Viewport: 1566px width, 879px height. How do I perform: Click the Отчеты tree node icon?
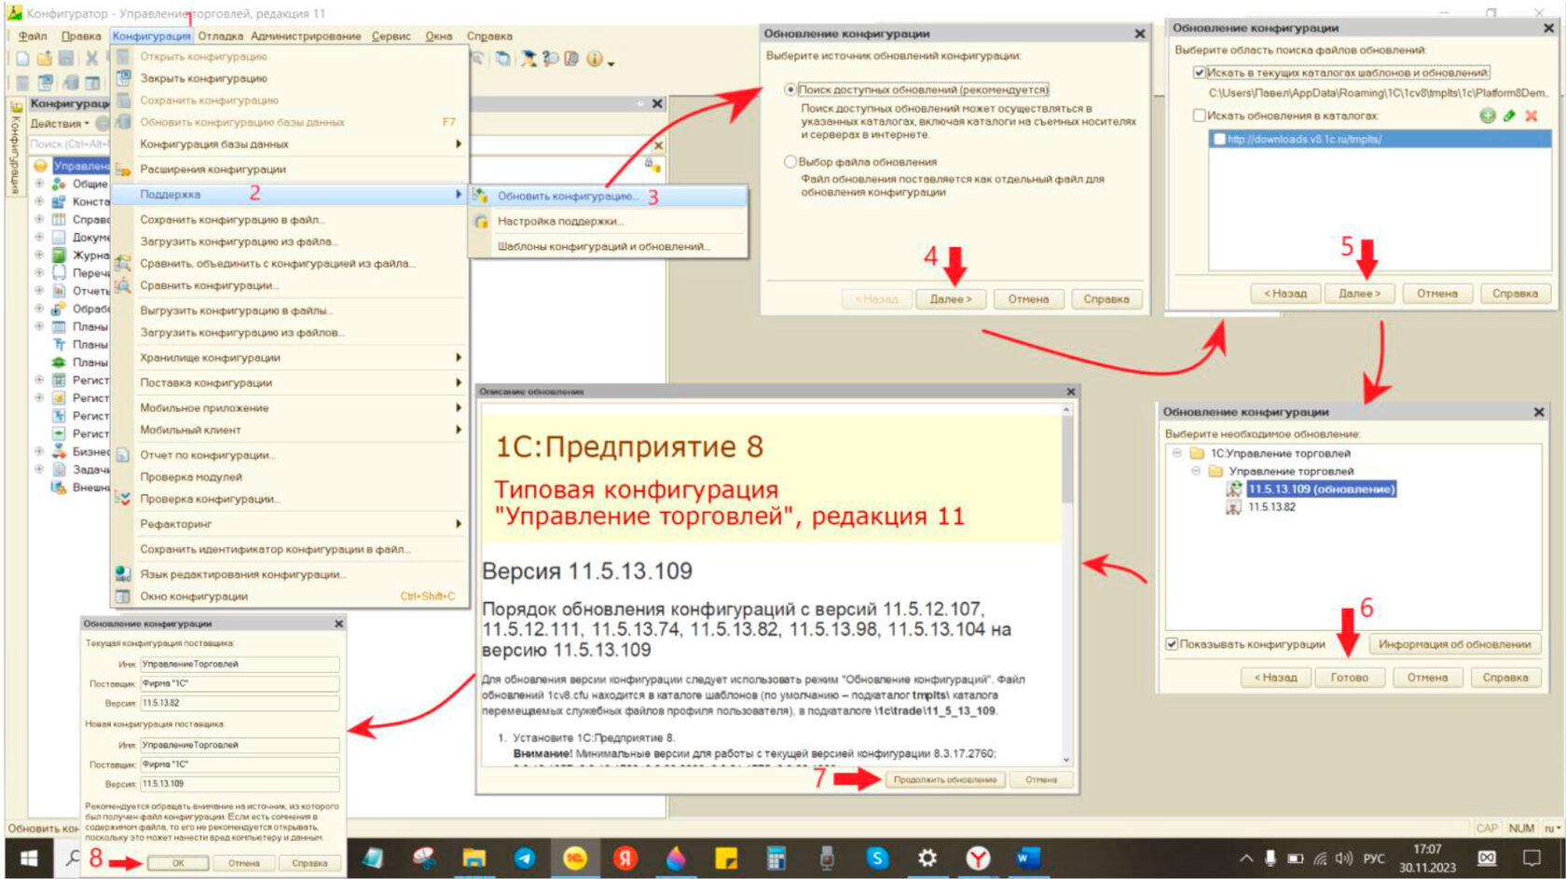(x=59, y=291)
